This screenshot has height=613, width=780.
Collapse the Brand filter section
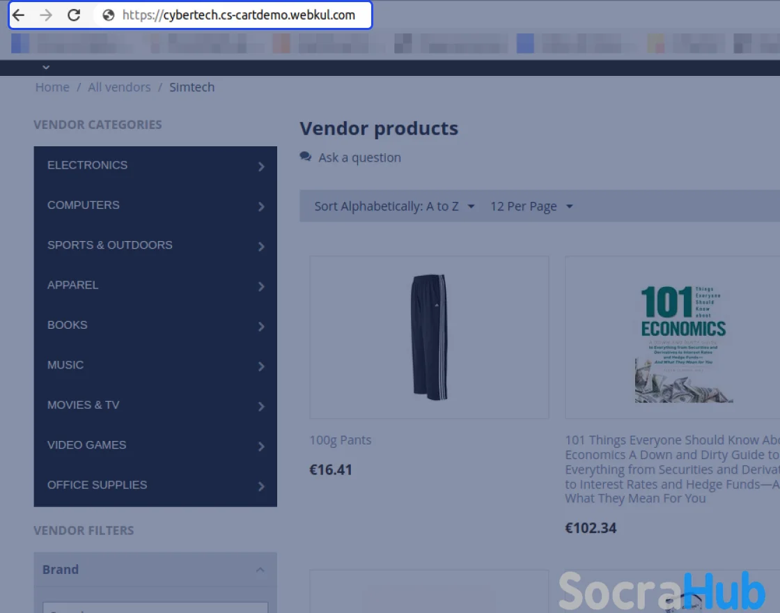(260, 570)
